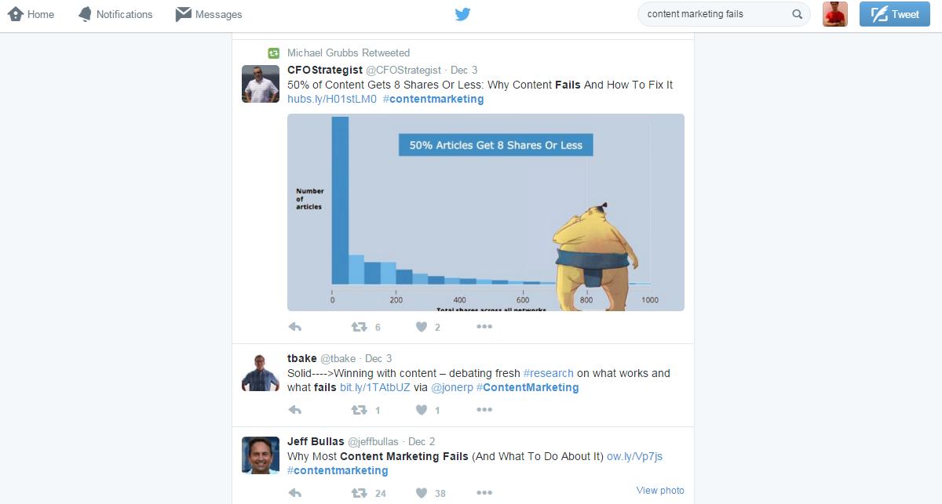Reply to the Jeff Bullas tweet
The height and width of the screenshot is (504, 942).
[x=295, y=493]
